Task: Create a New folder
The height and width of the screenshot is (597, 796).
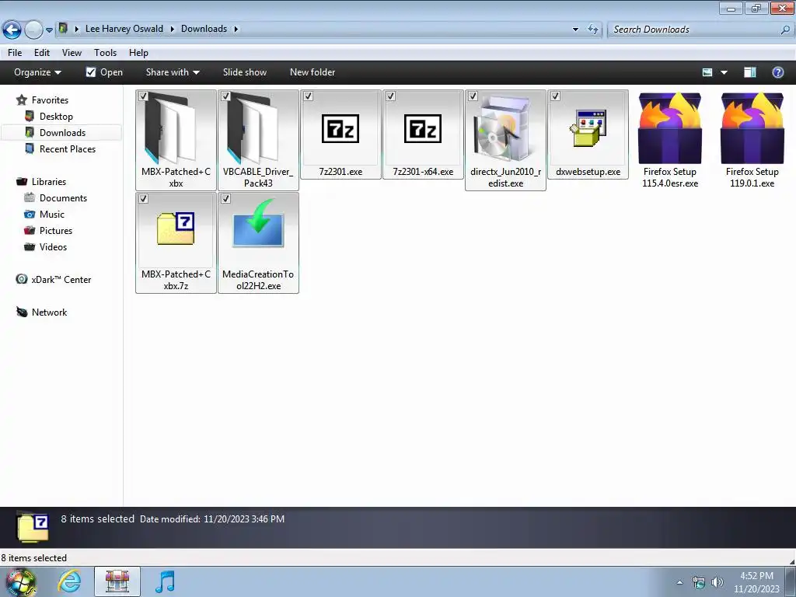Action: click(x=312, y=72)
